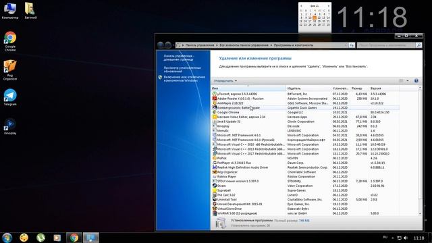Viewport: 432px width, 243px height.
Task: Show hidden tray icons arrow
Action: [x=393, y=238]
